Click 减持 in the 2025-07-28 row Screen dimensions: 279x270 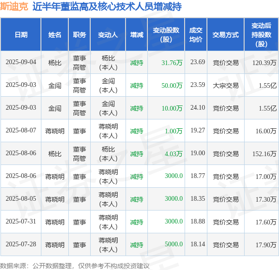[x=137, y=245]
